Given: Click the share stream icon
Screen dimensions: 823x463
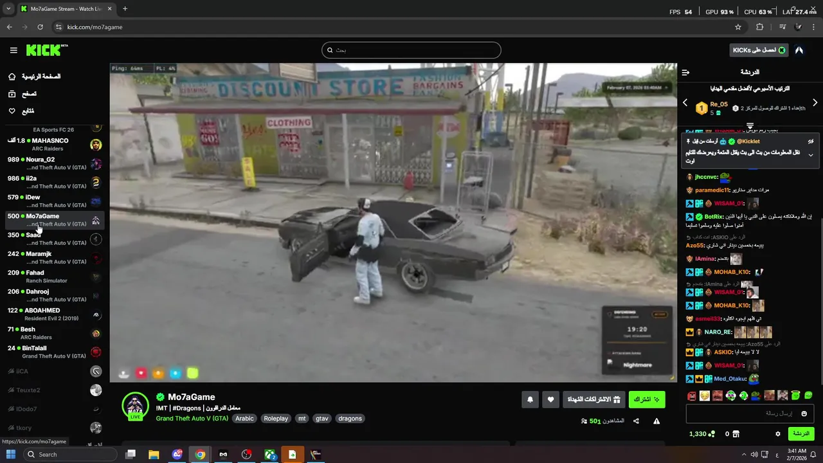Looking at the screenshot, I should coord(636,421).
